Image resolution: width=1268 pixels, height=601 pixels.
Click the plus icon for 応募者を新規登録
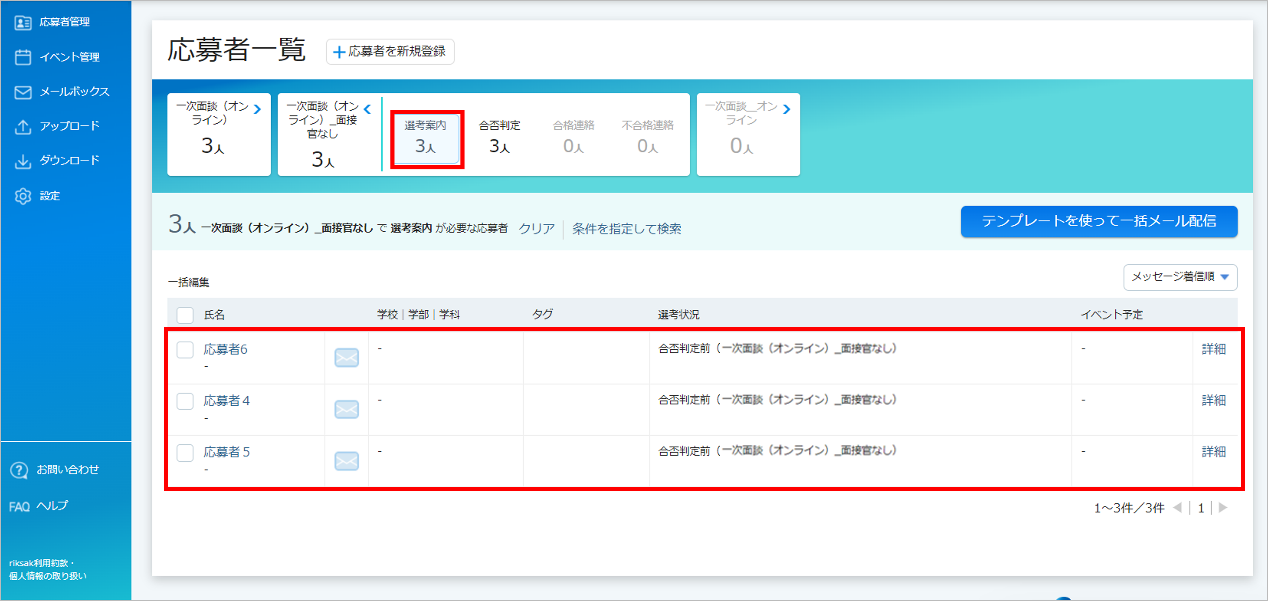click(339, 52)
